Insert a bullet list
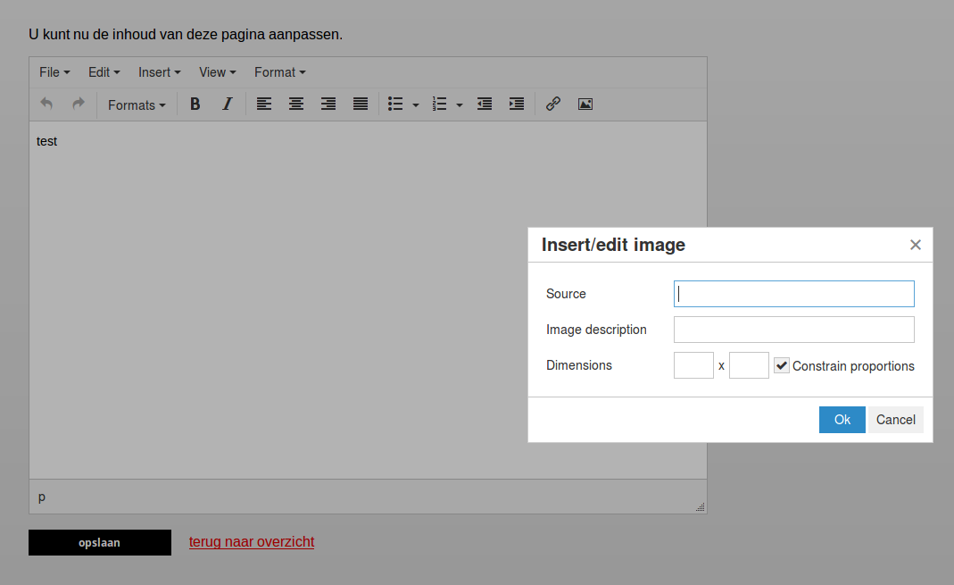The height and width of the screenshot is (585, 954). [x=395, y=104]
